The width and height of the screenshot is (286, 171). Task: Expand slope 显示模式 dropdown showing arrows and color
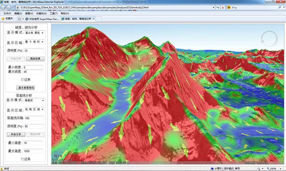[x=34, y=33]
